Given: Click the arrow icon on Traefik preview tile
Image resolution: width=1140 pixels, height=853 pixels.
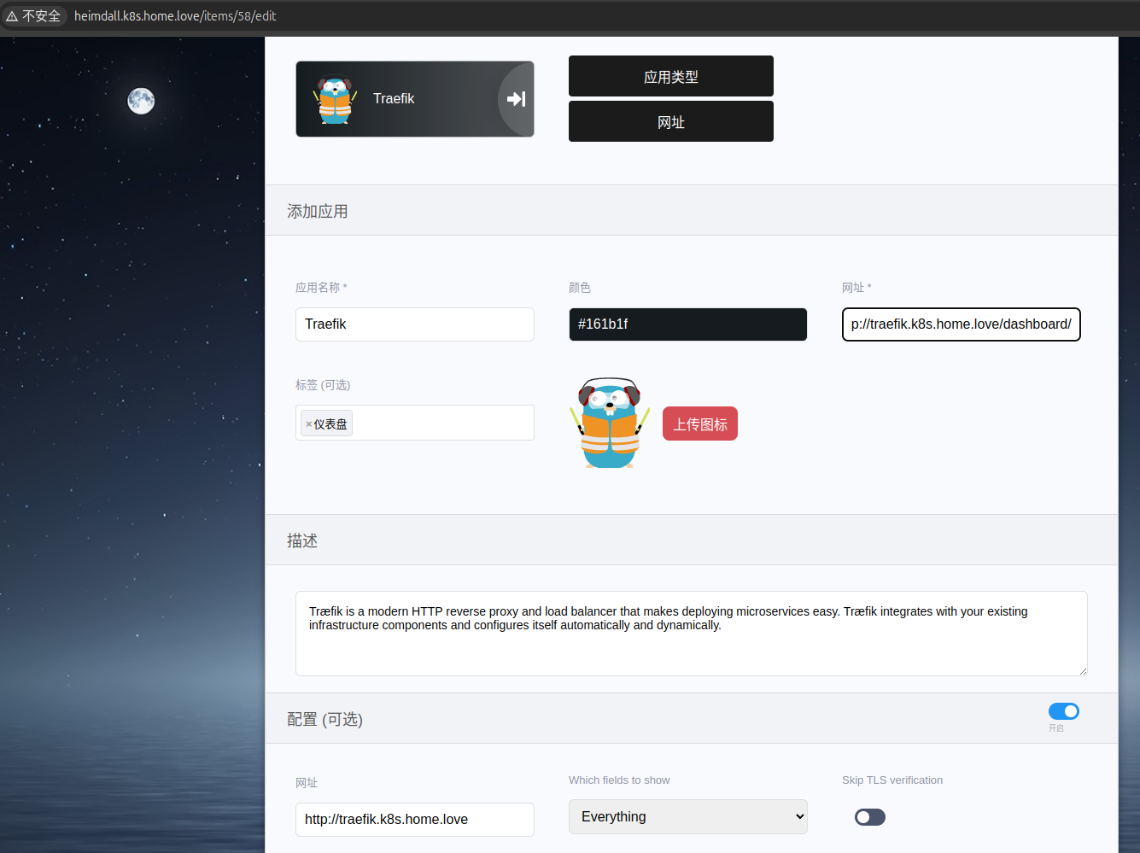Looking at the screenshot, I should [516, 99].
